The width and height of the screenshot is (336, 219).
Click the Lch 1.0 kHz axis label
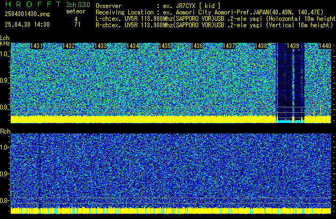click(x=4, y=54)
